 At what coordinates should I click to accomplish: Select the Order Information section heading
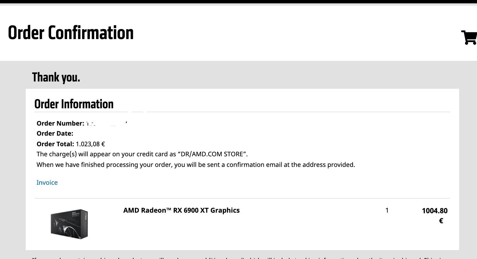74,104
